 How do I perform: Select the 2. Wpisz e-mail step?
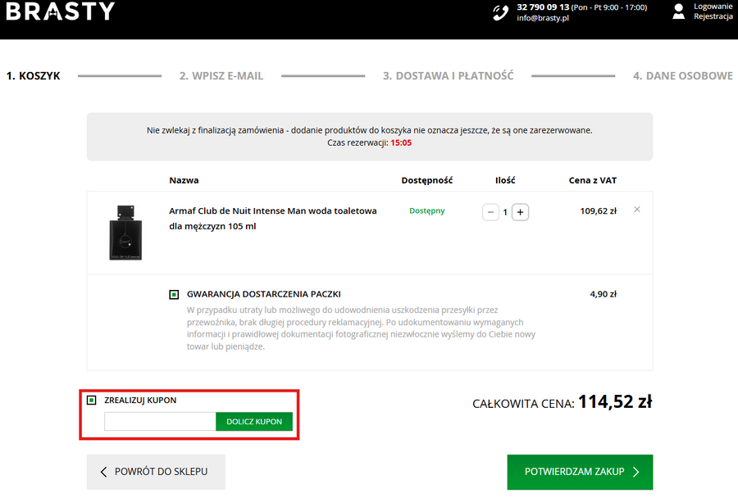pos(221,76)
